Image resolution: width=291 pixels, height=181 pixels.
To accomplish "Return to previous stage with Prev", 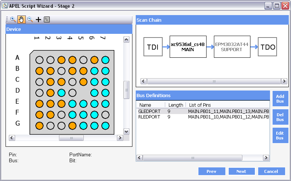I will (x=211, y=171).
